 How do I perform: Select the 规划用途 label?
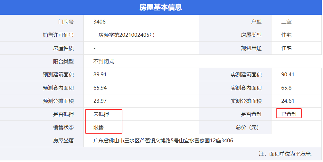point(251,48)
